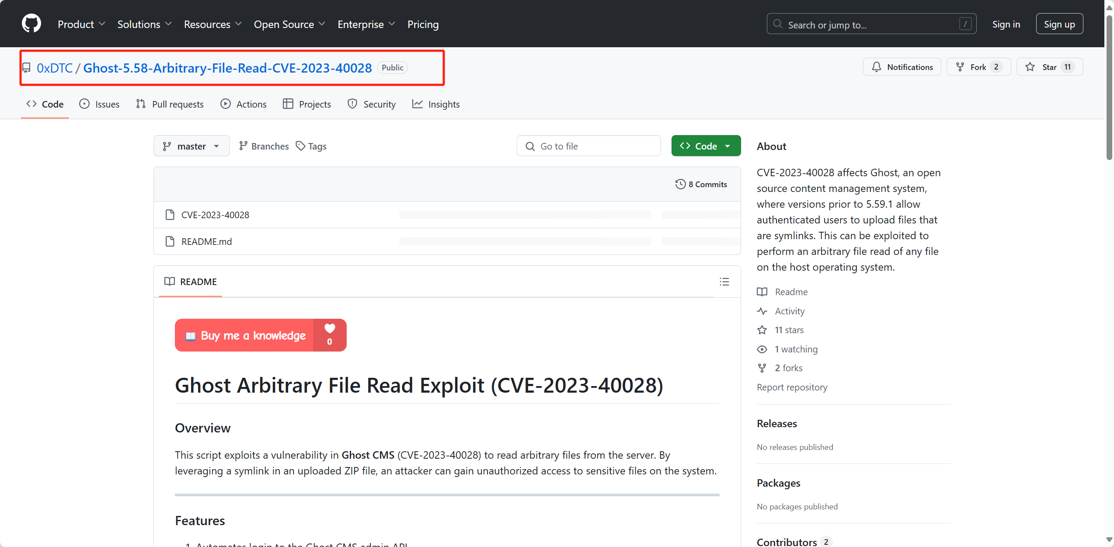Image resolution: width=1114 pixels, height=547 pixels.
Task: Open the Solutions menu
Action: pos(144,24)
